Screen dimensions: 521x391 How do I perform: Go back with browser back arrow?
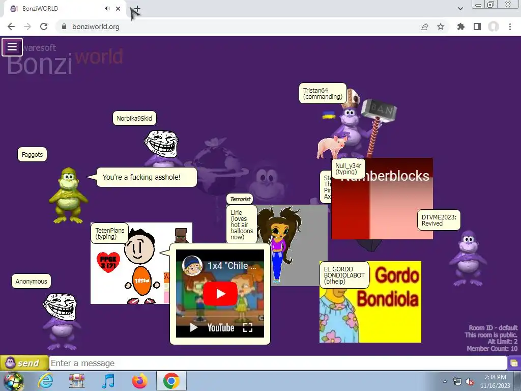tap(11, 26)
